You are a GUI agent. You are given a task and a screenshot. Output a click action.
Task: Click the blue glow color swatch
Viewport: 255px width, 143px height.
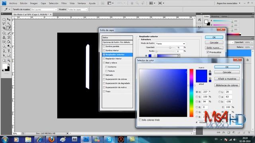coord(150,56)
